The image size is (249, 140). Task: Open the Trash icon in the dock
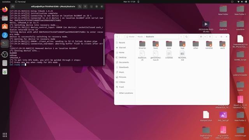5,72
